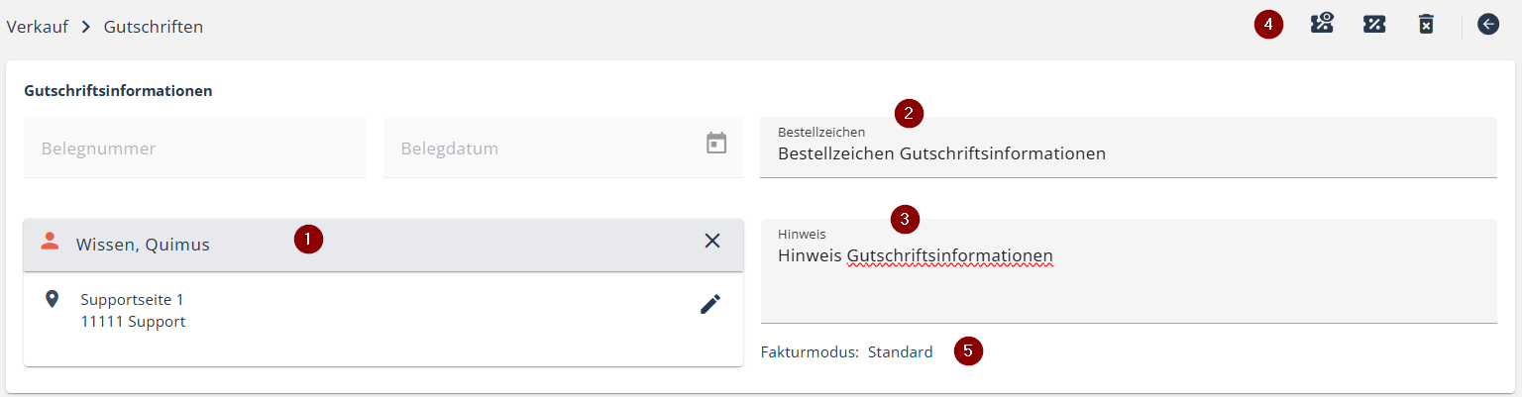Click the Gutschriftsinformationen section heading

click(x=118, y=91)
